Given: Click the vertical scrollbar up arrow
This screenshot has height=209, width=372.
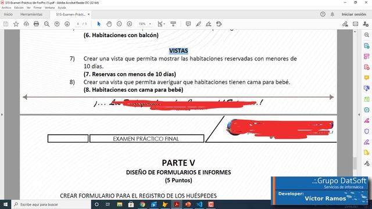Looking at the screenshot, I should [x=355, y=32].
